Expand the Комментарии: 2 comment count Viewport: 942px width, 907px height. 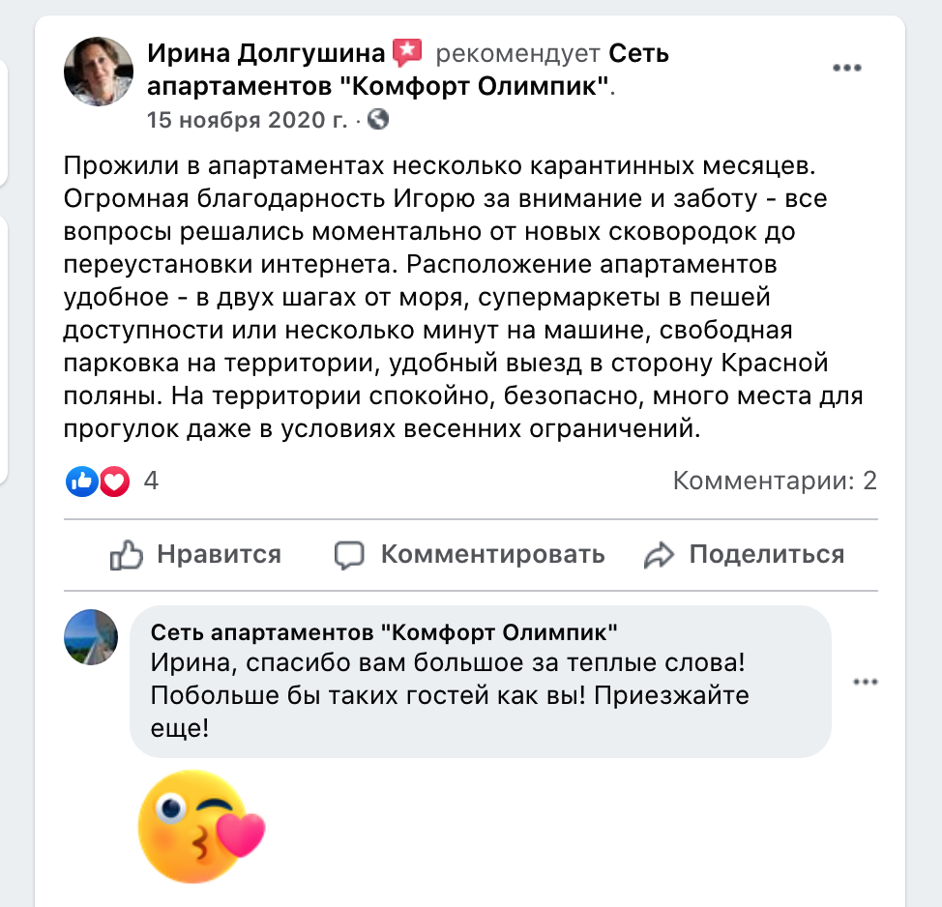[775, 481]
